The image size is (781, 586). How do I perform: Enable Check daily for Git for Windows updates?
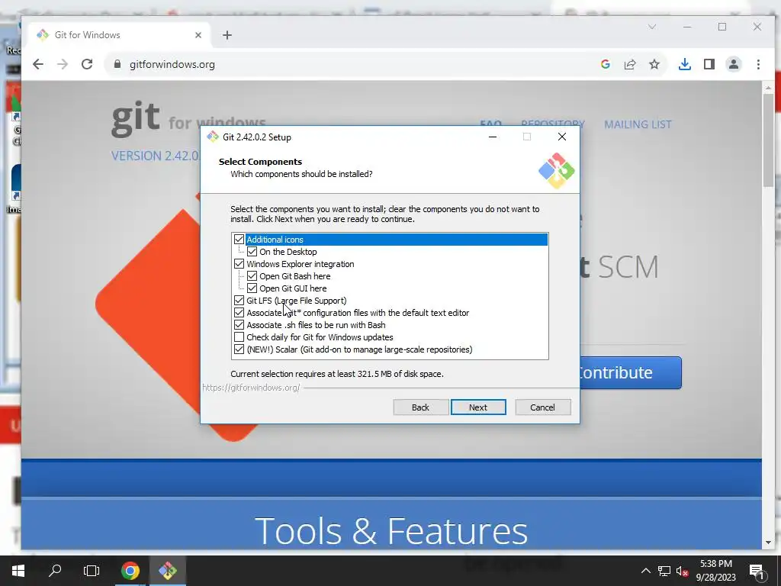[x=239, y=337]
